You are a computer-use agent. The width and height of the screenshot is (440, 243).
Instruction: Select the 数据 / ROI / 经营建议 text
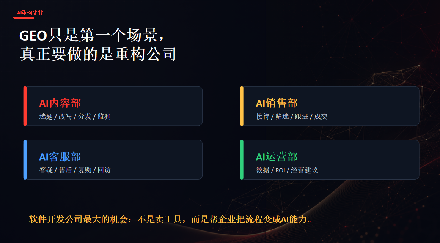(x=287, y=170)
